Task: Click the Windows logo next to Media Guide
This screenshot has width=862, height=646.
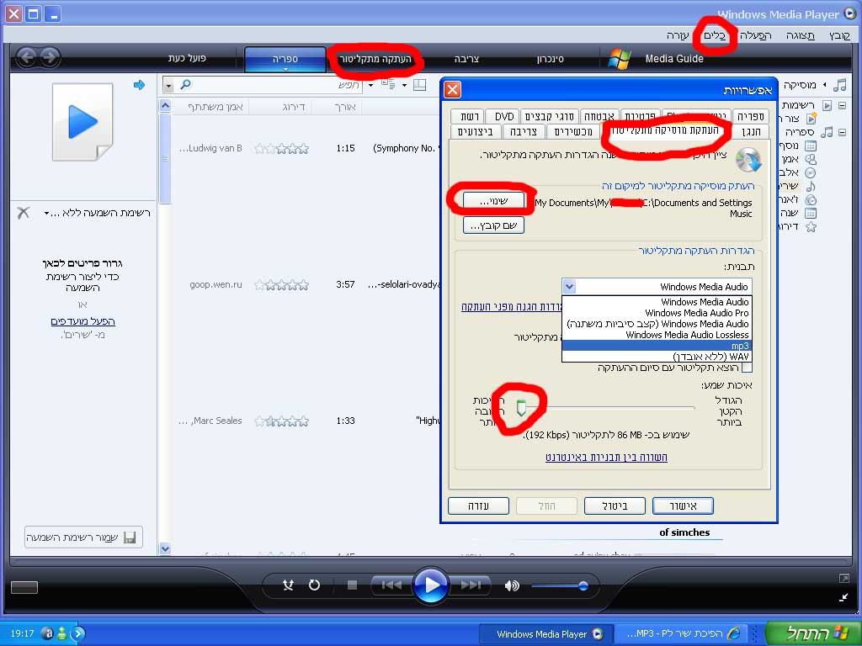Action: pyautogui.click(x=620, y=58)
